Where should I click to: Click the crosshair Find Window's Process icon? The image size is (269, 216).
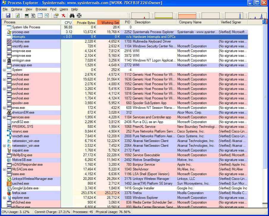tap(79, 16)
